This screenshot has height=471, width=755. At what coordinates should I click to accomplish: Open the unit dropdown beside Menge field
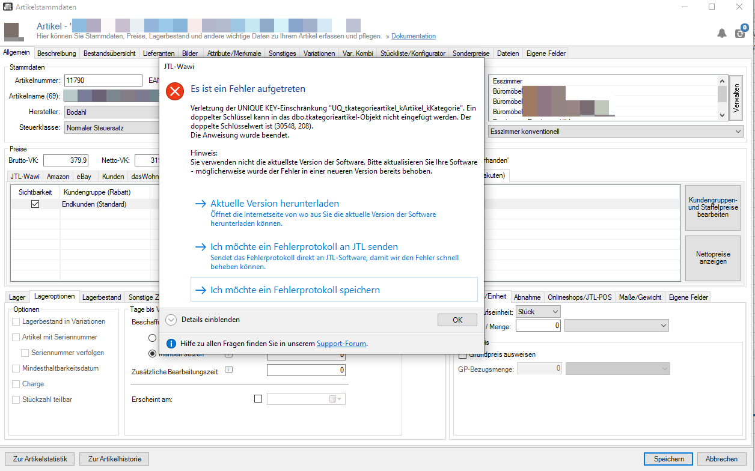(x=617, y=325)
